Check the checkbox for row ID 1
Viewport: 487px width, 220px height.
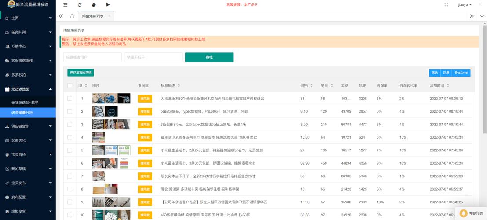70,99
